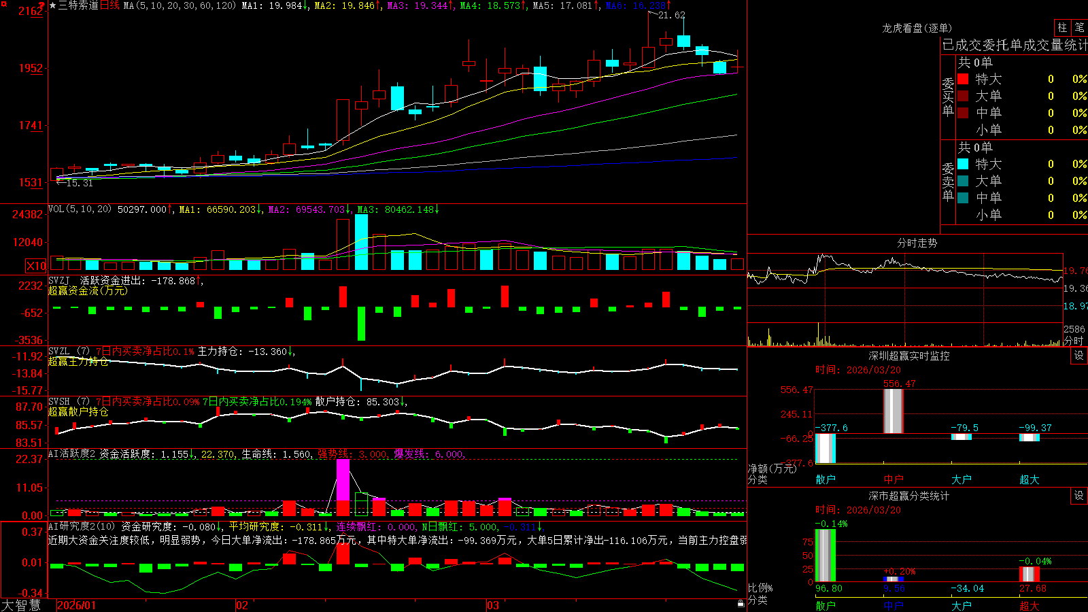The image size is (1088, 612).
Task: Click the SVZJ indicator label
Action: coord(59,280)
